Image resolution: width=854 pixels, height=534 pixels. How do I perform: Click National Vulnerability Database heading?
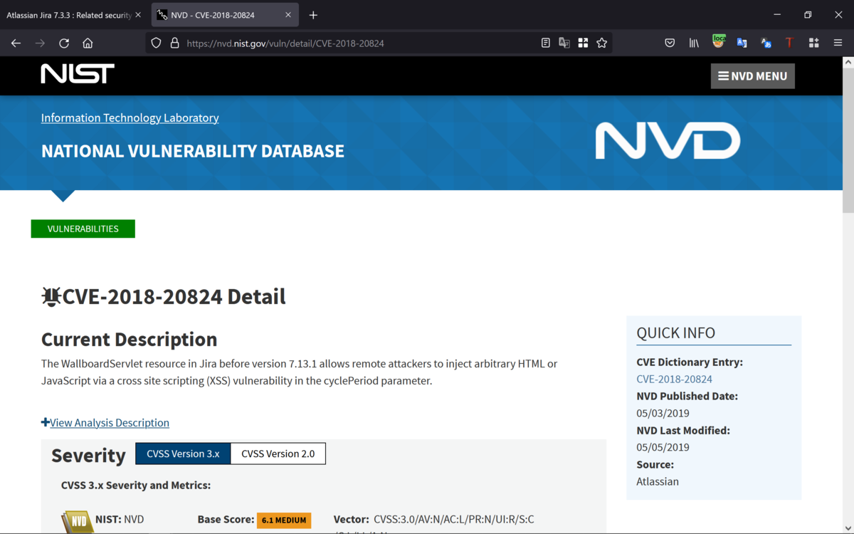pyautogui.click(x=193, y=151)
